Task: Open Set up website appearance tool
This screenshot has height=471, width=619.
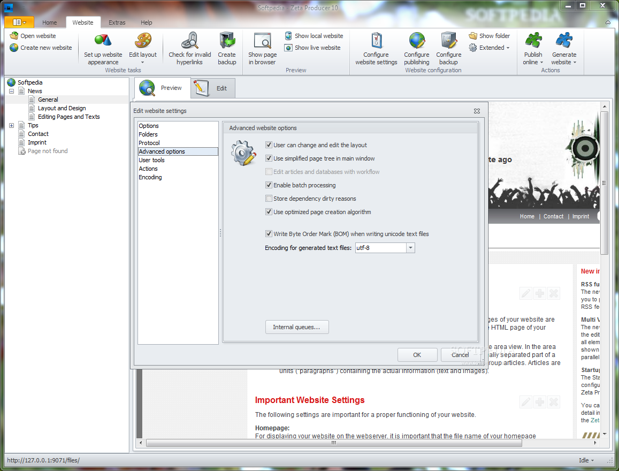Action: point(103,49)
